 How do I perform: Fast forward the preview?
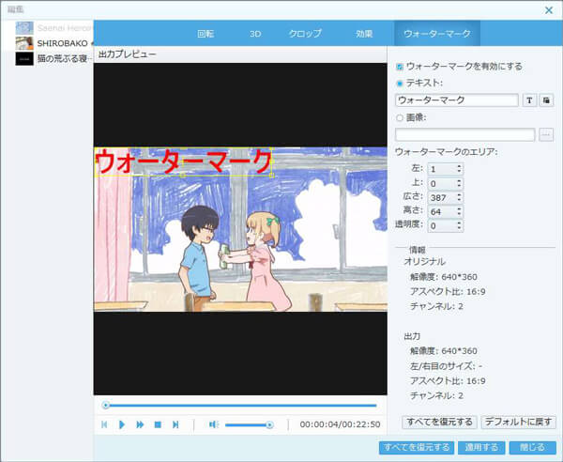(x=140, y=424)
